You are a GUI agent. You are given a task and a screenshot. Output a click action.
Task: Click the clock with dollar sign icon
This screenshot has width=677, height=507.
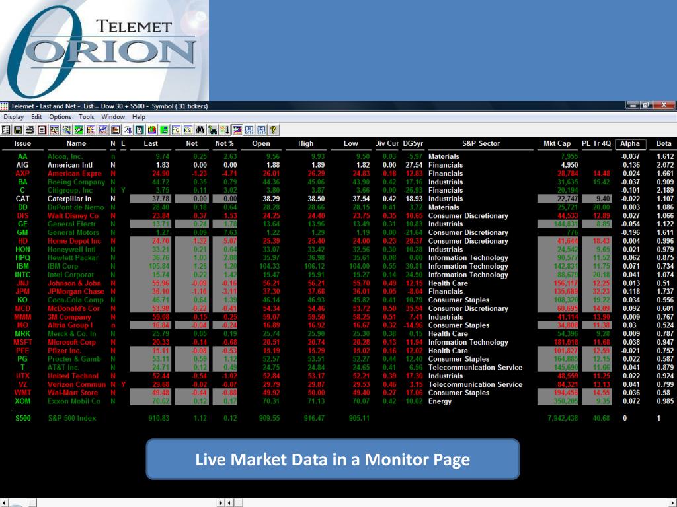tap(128, 130)
